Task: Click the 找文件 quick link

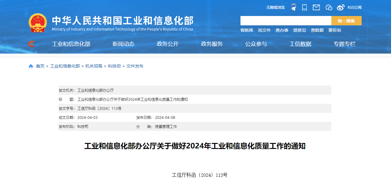Action: [x=264, y=30]
